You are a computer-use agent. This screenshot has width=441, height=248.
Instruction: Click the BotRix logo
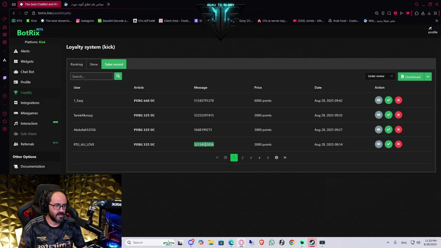tap(30, 32)
